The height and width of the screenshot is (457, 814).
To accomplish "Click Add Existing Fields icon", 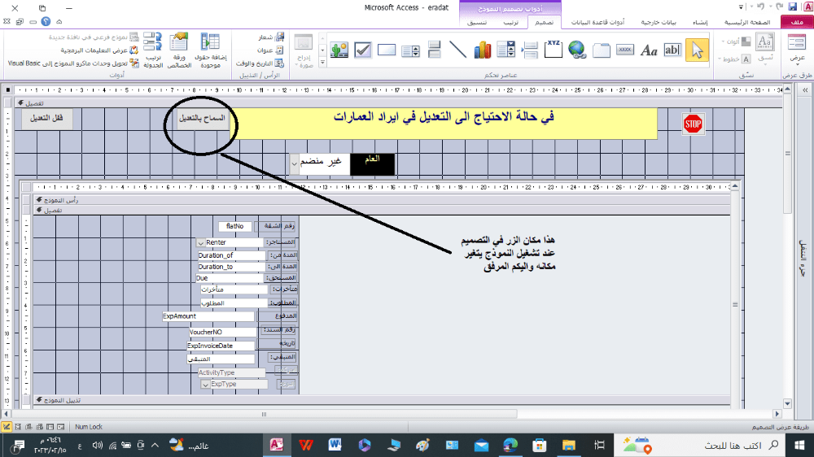I will [x=211, y=50].
